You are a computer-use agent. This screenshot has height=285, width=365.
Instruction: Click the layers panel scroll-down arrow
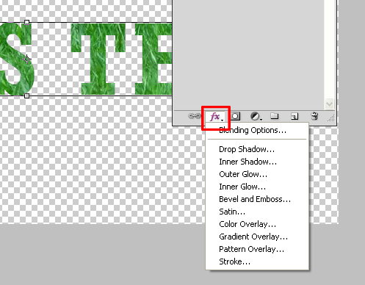329,104
